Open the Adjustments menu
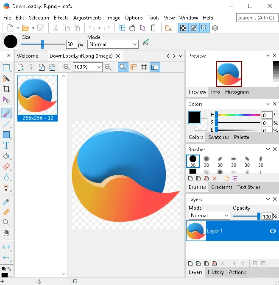279x285 pixels. [x=87, y=18]
